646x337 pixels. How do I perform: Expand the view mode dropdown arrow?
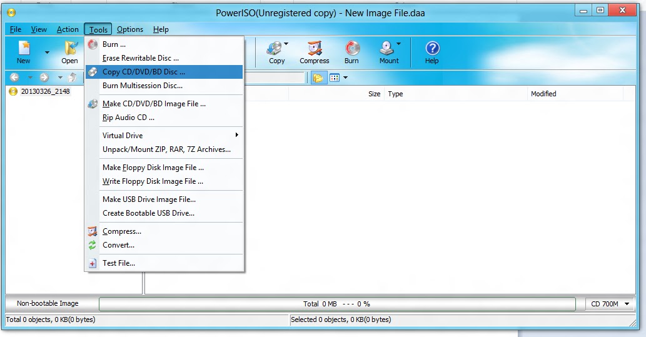click(346, 78)
